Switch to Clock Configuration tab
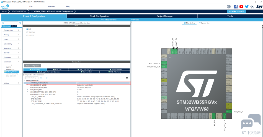 pos(99,16)
